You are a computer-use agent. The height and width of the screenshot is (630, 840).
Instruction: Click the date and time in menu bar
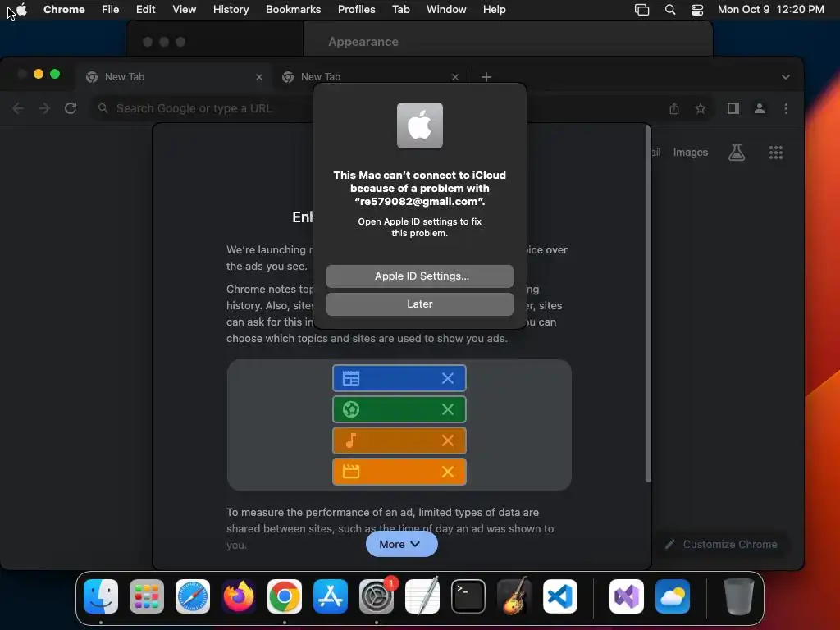tap(770, 9)
